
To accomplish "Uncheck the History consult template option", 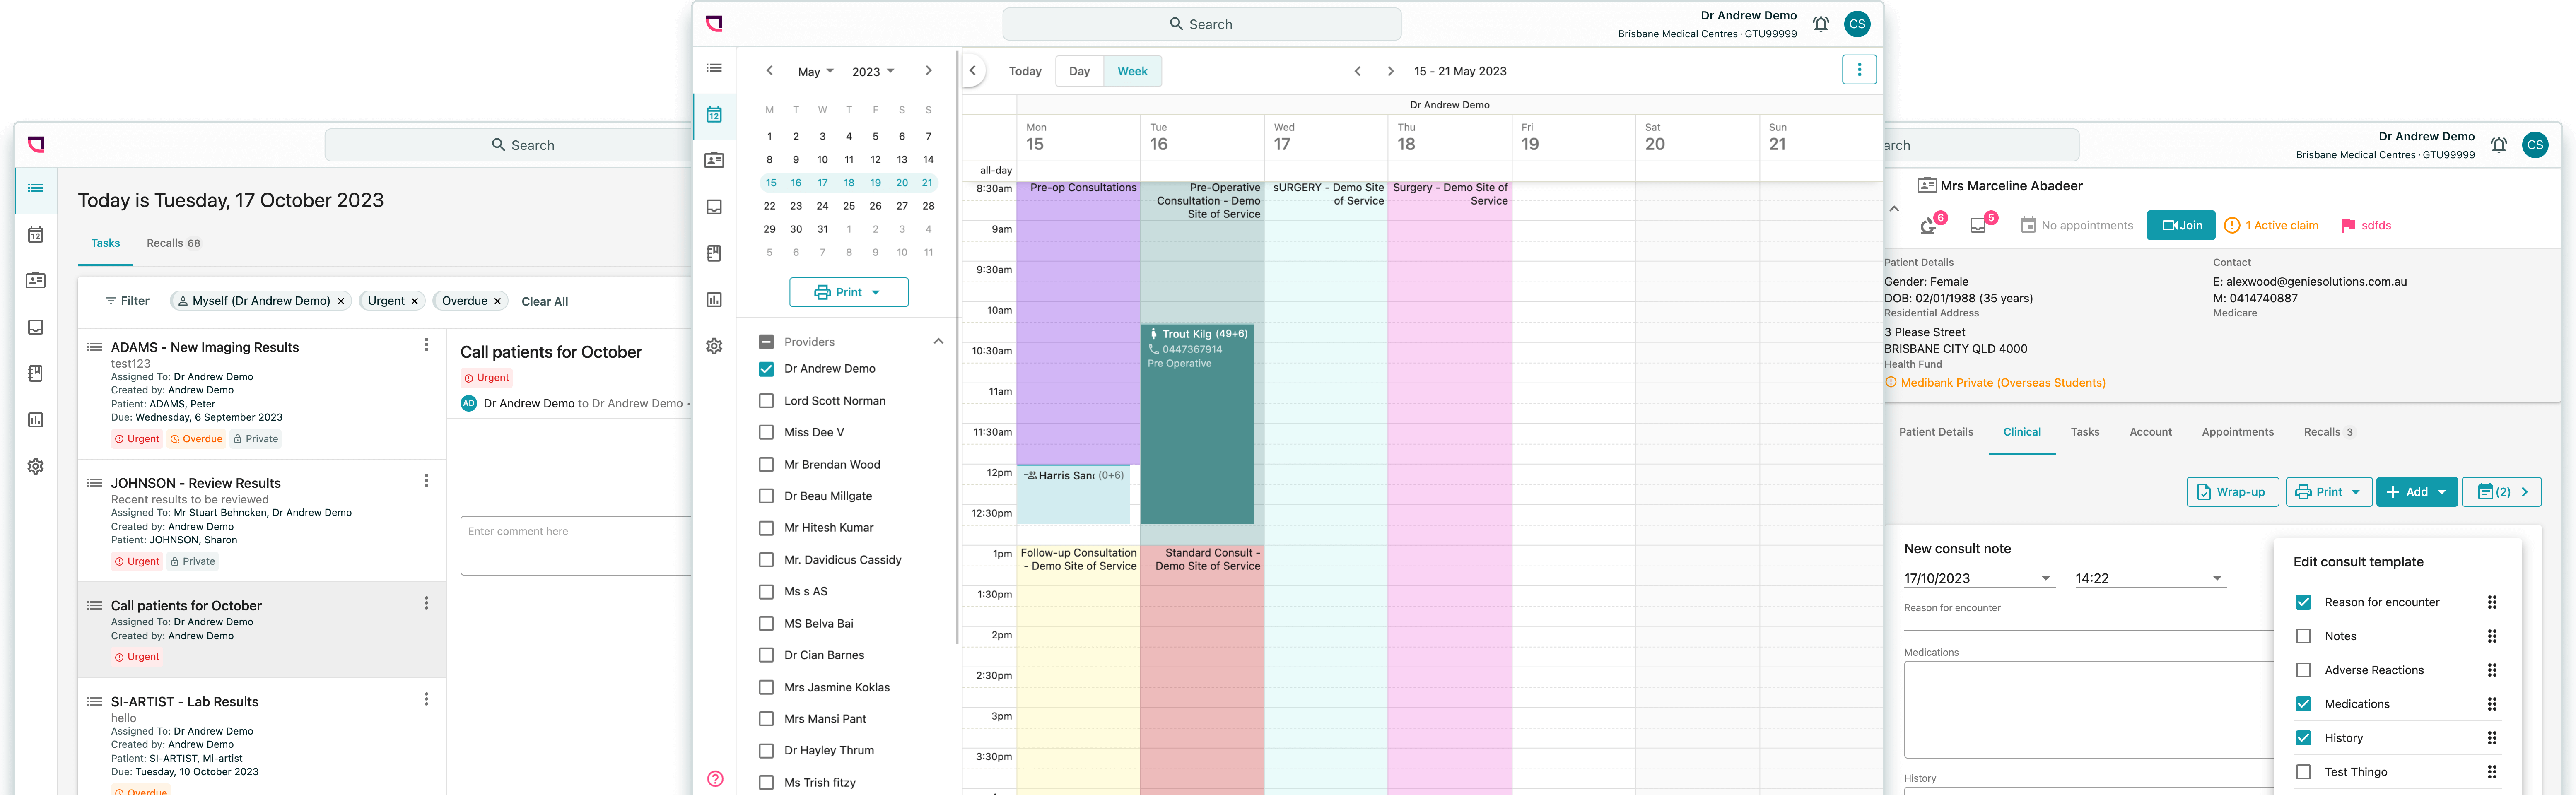I will click(x=2303, y=738).
